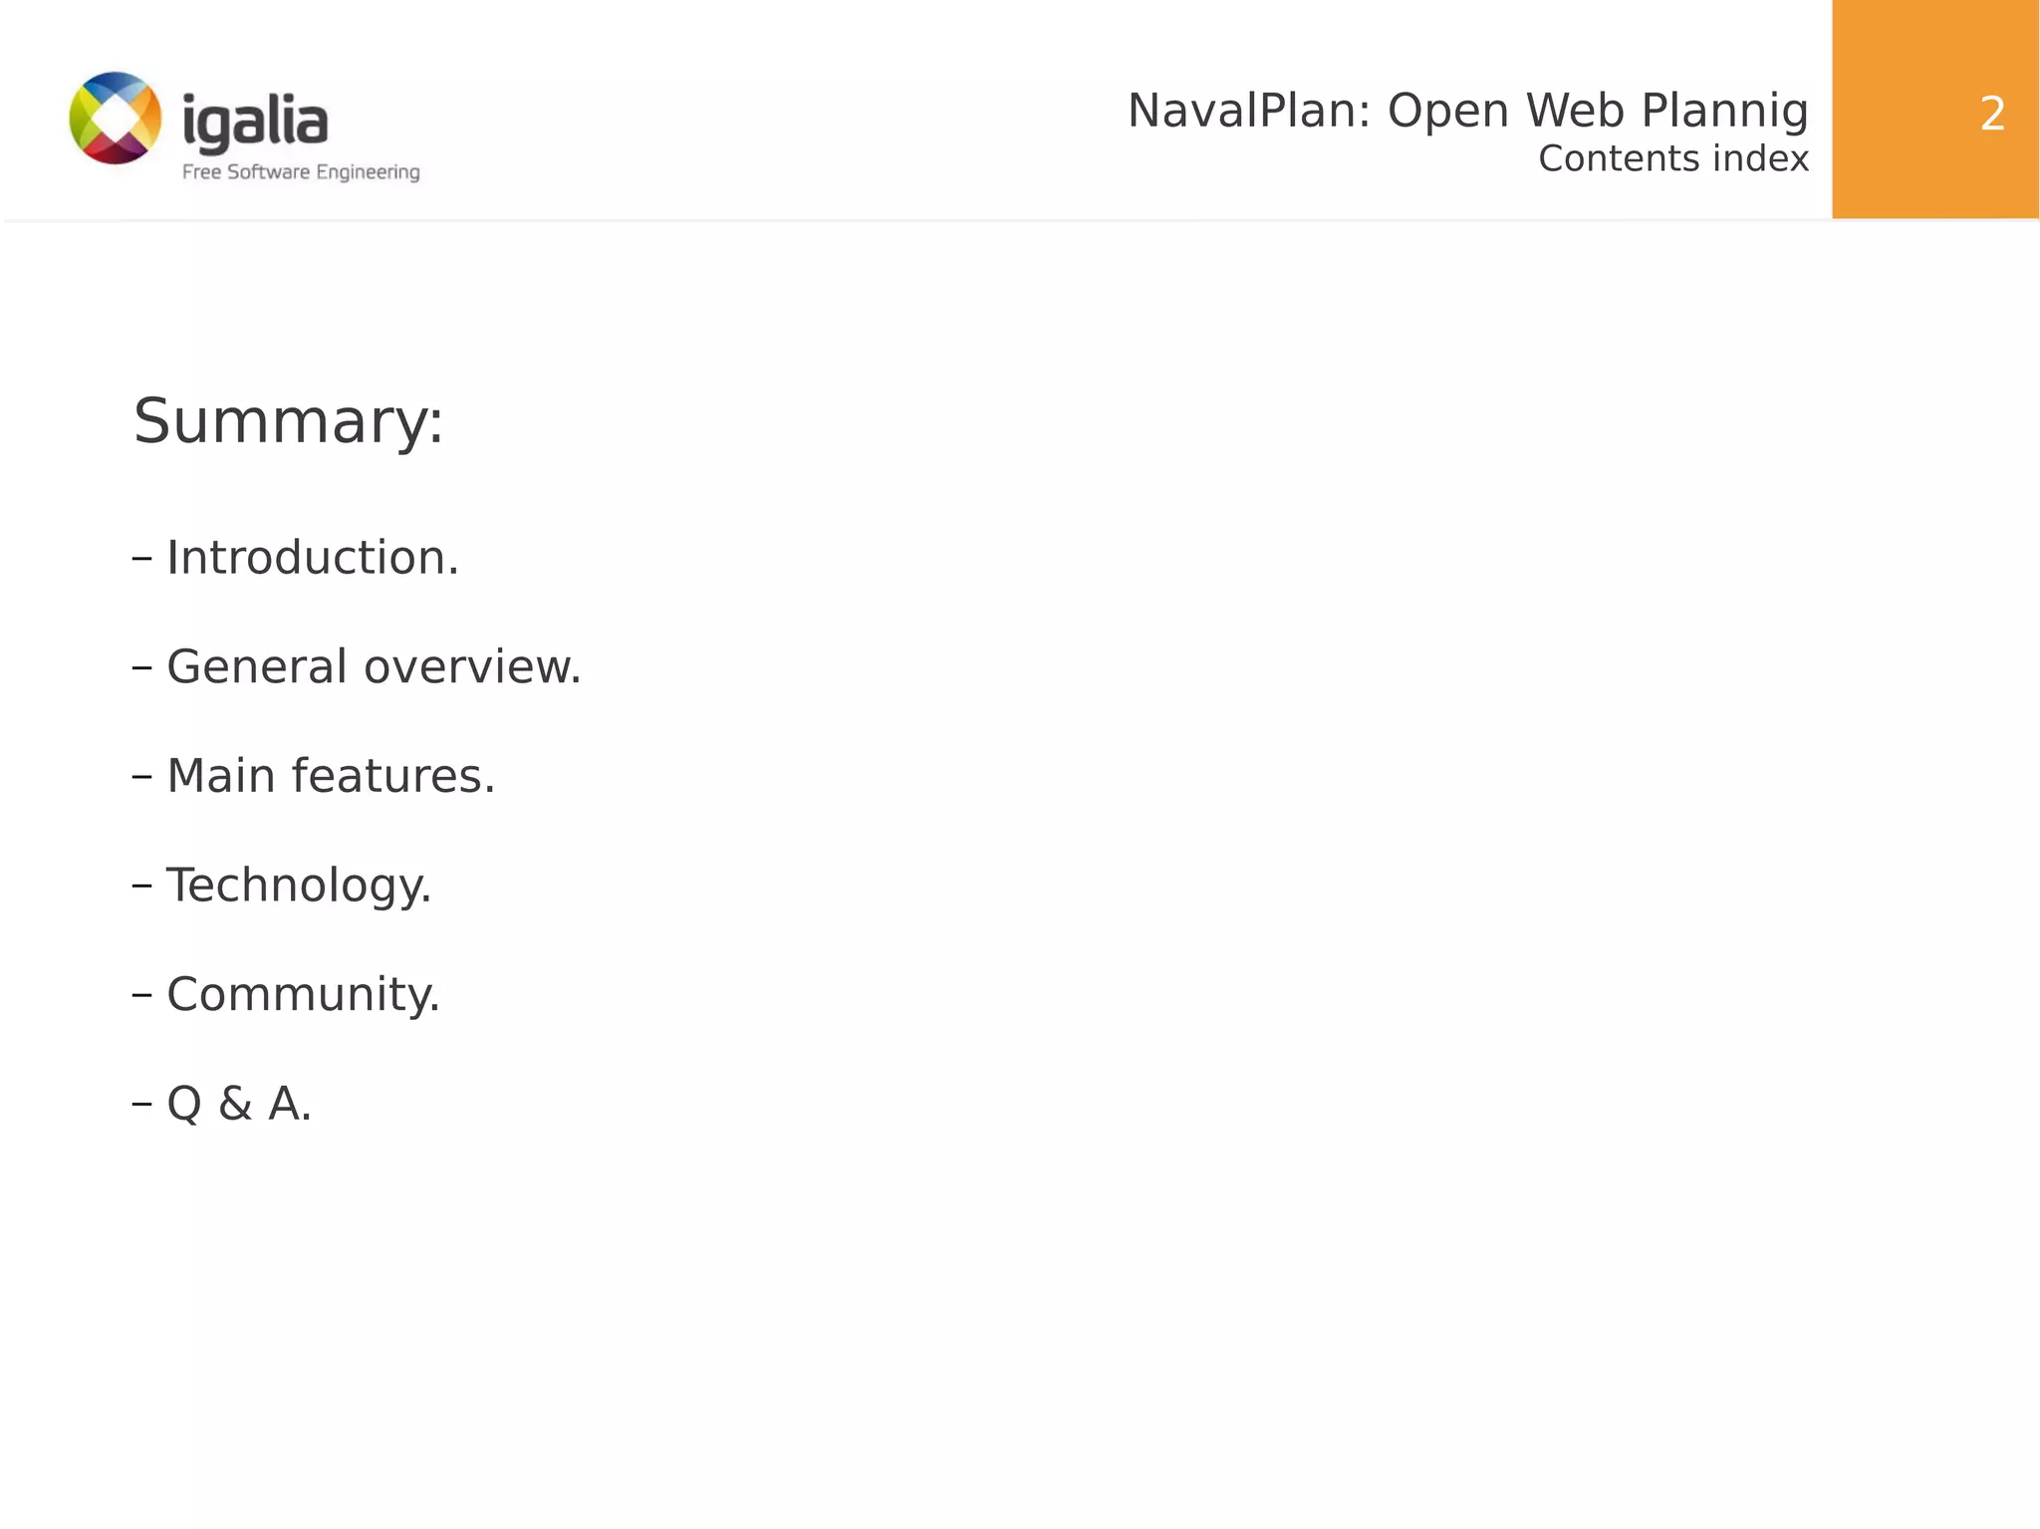
Task: Select the General overview bullet item
Action: [x=374, y=667]
